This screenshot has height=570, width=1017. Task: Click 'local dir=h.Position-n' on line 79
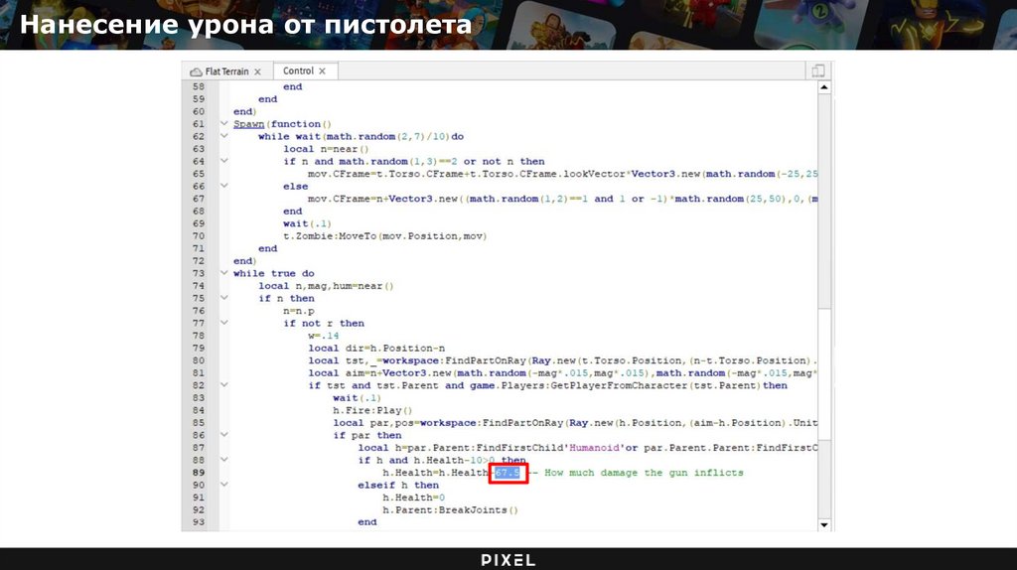coord(376,349)
